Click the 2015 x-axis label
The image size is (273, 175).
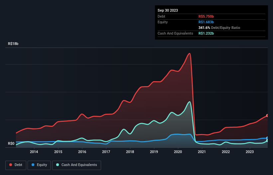[58, 152]
